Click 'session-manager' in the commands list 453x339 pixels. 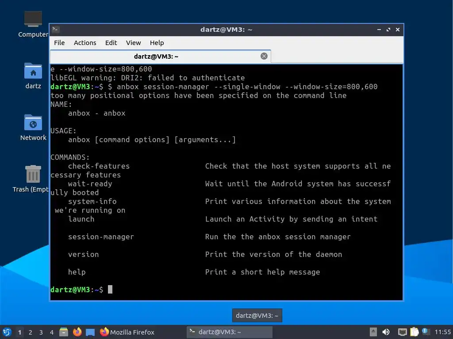point(101,237)
